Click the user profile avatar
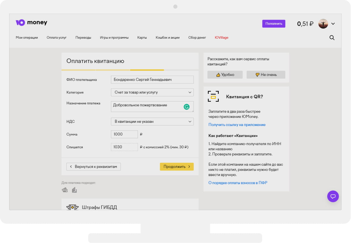The width and height of the screenshot is (351, 243). (x=323, y=24)
